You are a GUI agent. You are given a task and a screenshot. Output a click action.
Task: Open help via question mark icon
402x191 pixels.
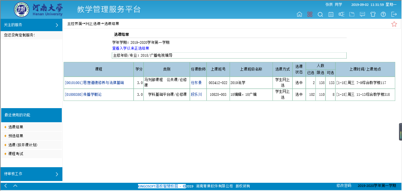pyautogui.click(x=383, y=14)
